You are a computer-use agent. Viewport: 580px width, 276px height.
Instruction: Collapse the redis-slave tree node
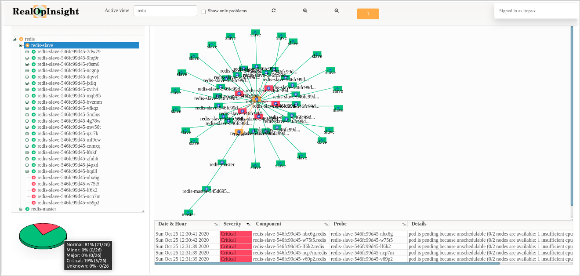click(x=21, y=45)
